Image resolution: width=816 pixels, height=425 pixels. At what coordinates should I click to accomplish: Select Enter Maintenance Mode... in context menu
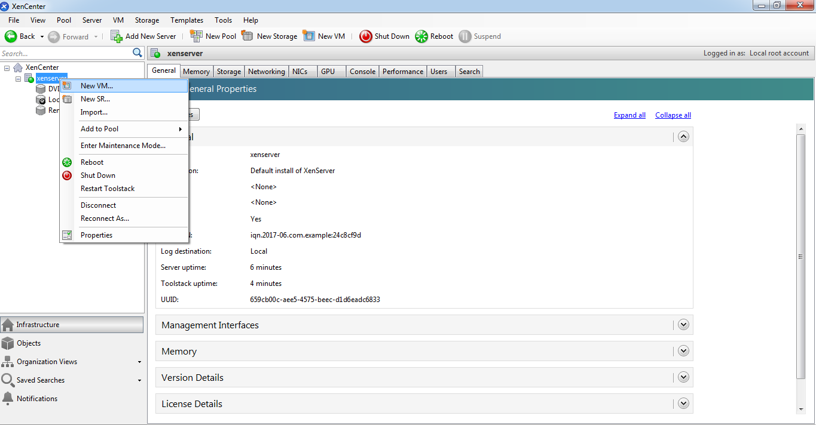pos(124,146)
